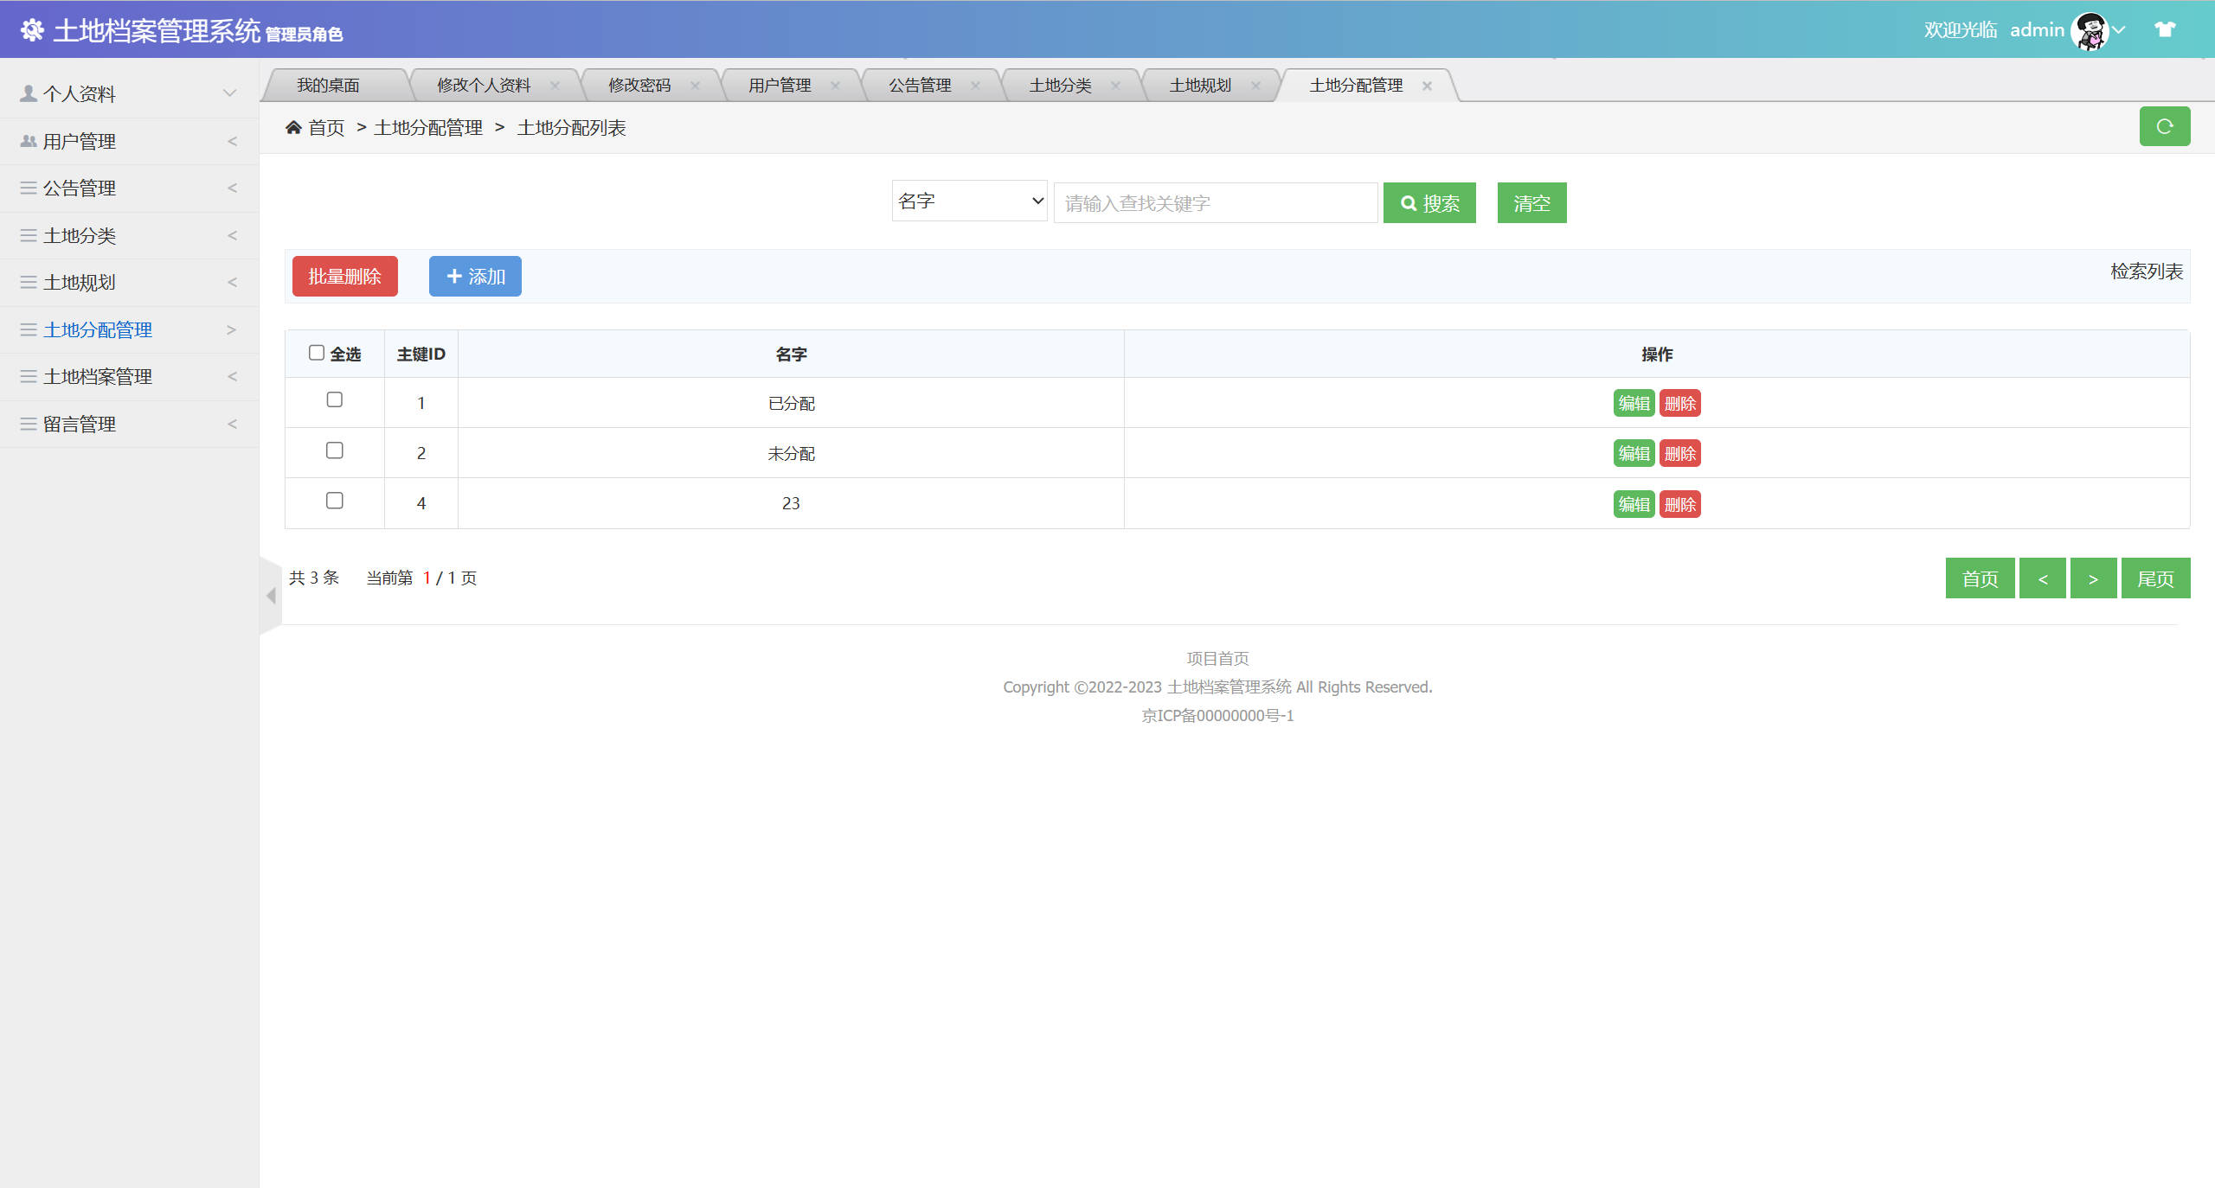2215x1188 pixels.
Task: Click inside the keyword search input box
Action: 1215,202
